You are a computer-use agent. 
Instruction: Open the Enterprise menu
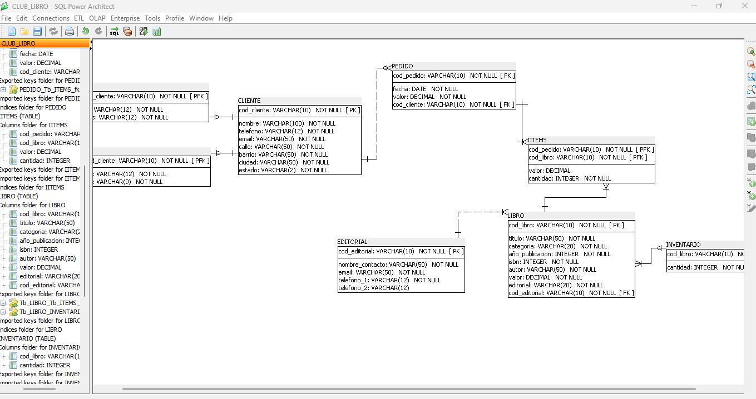tap(125, 18)
